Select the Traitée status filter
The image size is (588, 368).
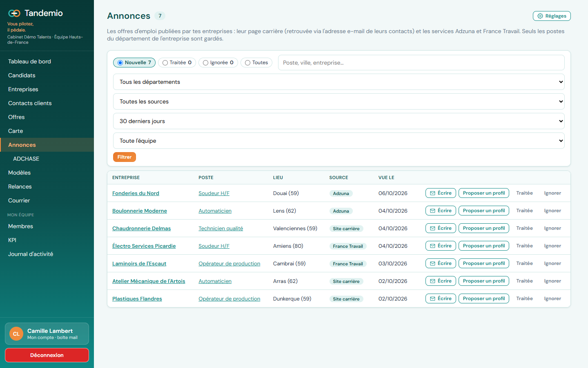click(177, 63)
